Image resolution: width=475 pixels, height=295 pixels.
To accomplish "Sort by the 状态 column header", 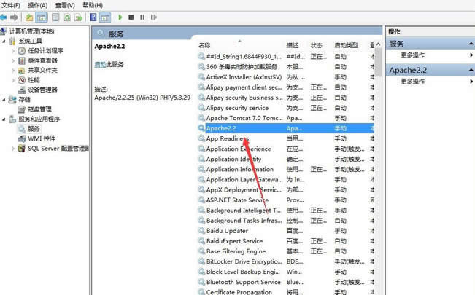I will [x=316, y=45].
